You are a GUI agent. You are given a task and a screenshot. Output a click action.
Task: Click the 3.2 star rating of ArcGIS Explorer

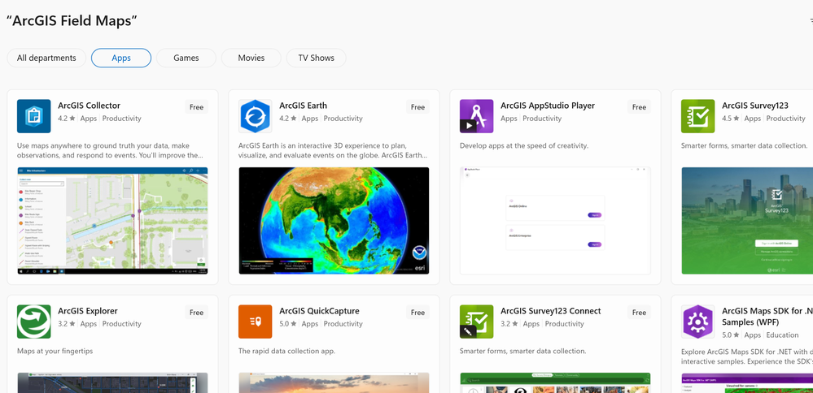67,324
